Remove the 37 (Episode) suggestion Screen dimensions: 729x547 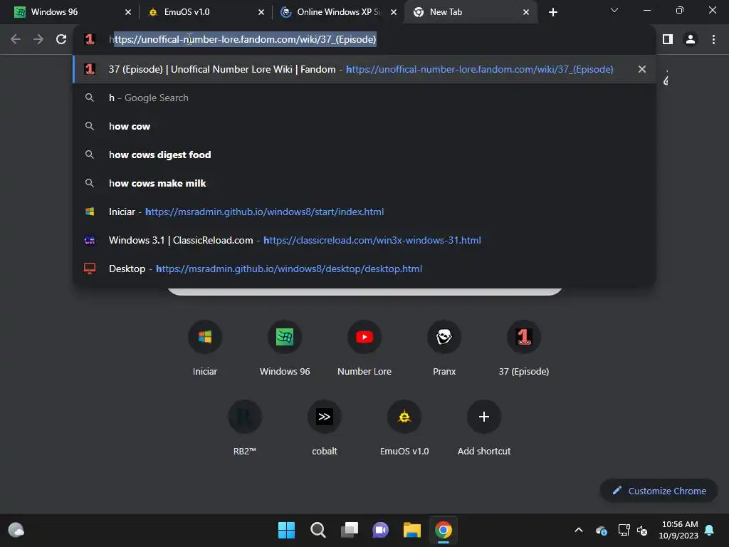642,69
